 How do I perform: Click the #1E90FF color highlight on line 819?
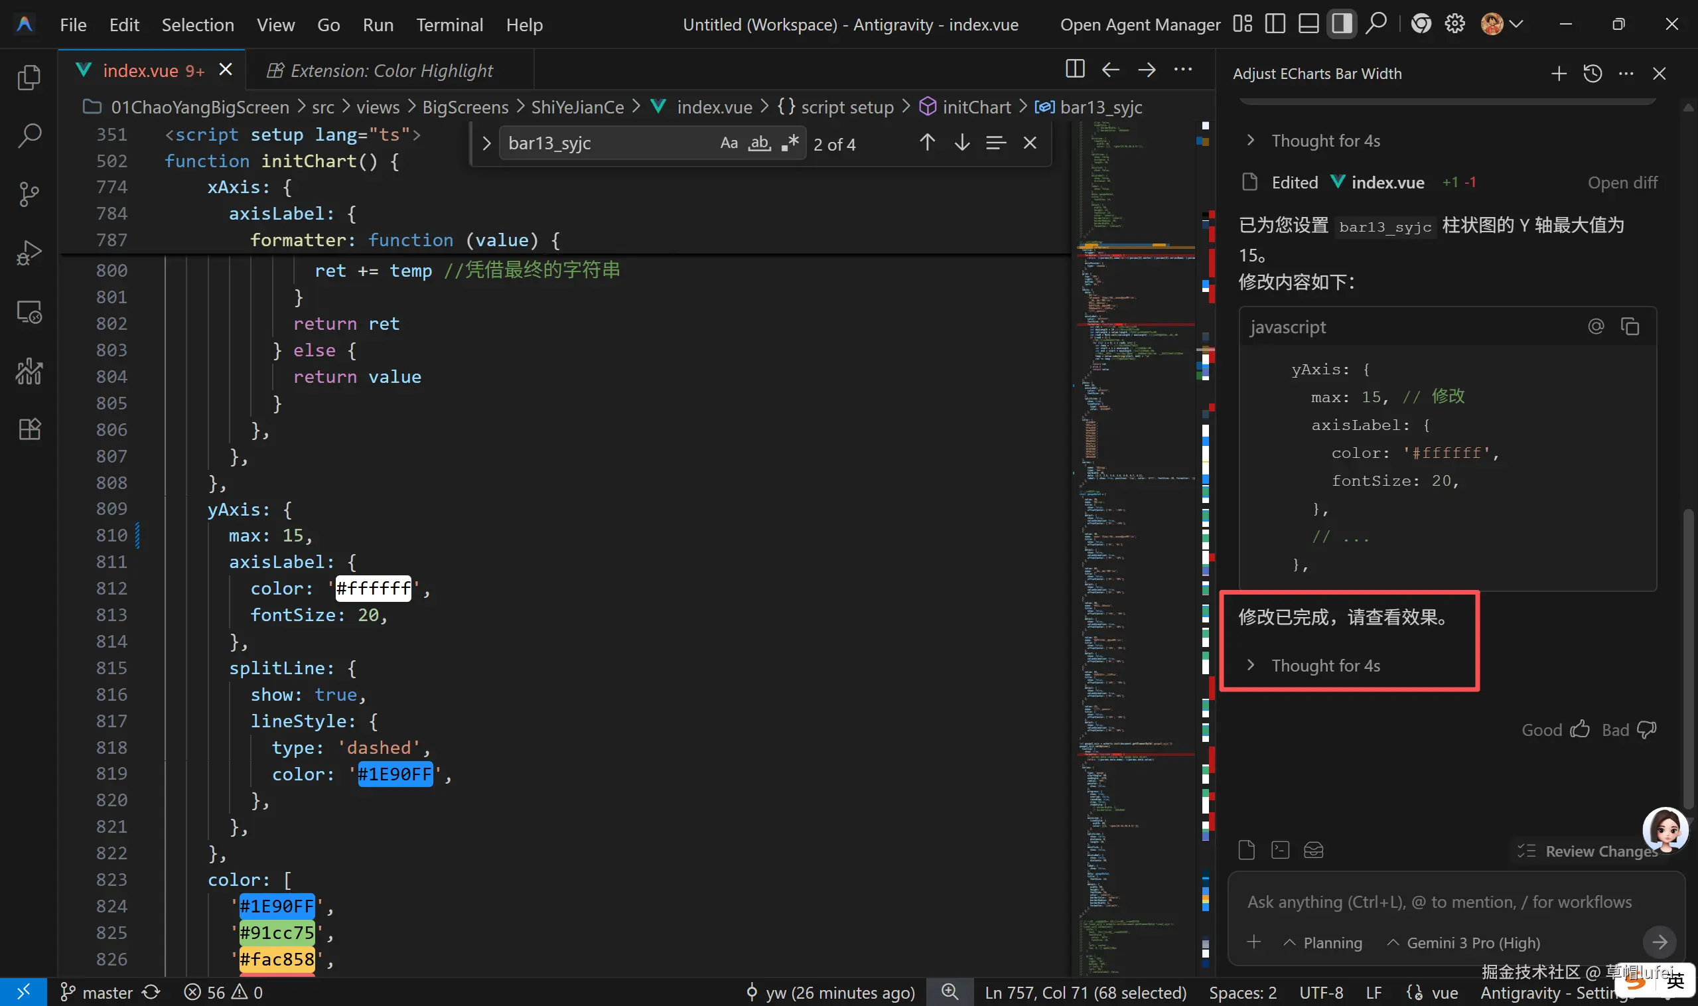pos(395,774)
